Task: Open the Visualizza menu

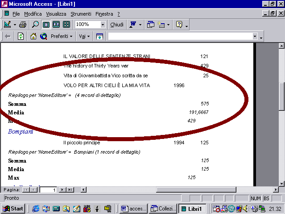Action: click(x=56, y=14)
